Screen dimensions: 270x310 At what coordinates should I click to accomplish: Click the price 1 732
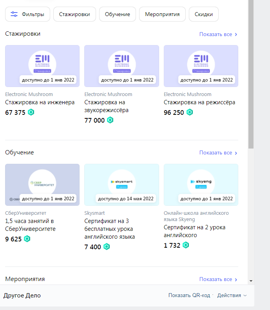point(172,245)
